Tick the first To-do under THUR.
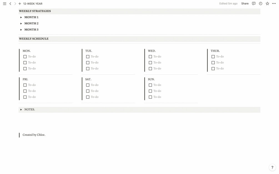Screen dimensions: 279x174 [213, 57]
